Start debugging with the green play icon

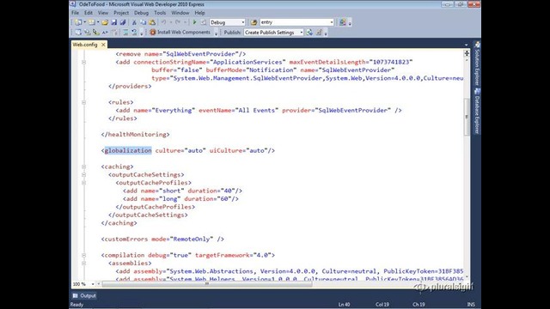[x=195, y=22]
